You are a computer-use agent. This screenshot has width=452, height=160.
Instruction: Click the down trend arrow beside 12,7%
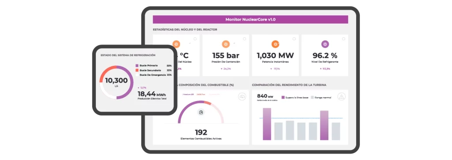tap(138, 87)
